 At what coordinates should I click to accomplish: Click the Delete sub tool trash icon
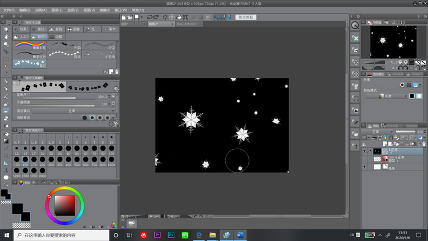coord(117,72)
